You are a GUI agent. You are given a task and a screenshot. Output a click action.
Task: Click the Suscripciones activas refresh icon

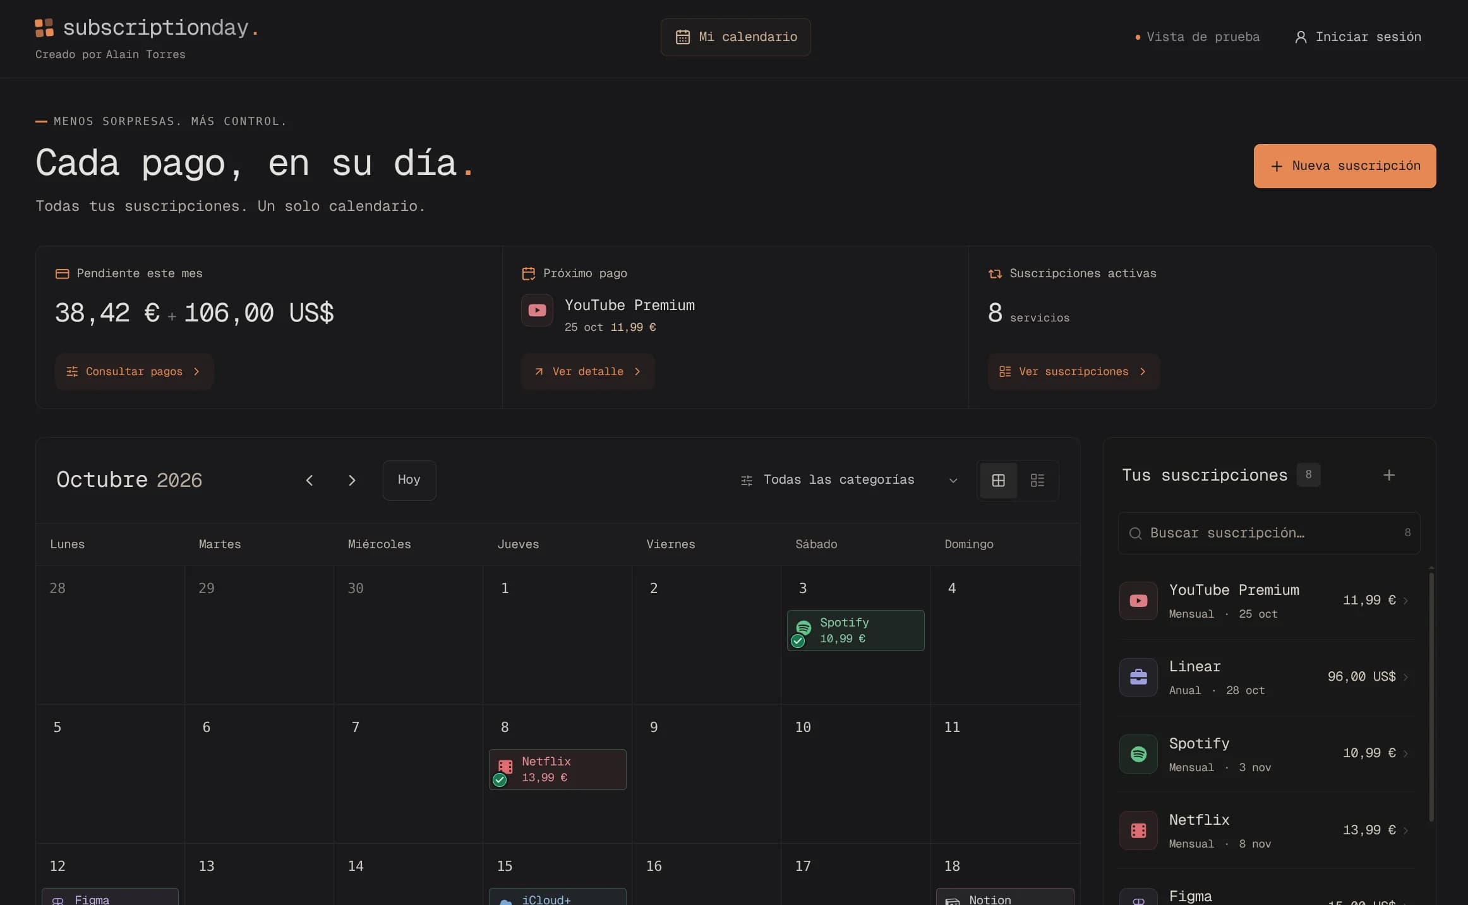point(995,273)
